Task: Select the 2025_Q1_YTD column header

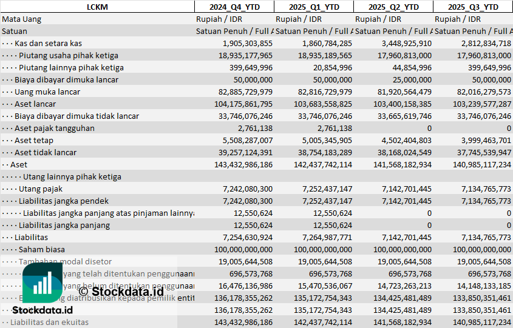Action: [314, 7]
